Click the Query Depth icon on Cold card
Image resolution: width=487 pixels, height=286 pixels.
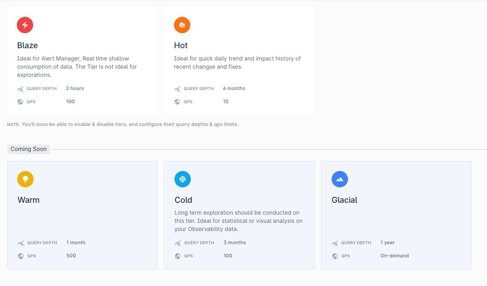[178, 242]
